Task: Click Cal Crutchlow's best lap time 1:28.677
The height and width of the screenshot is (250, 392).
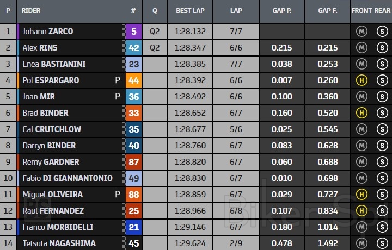Action: (x=190, y=129)
